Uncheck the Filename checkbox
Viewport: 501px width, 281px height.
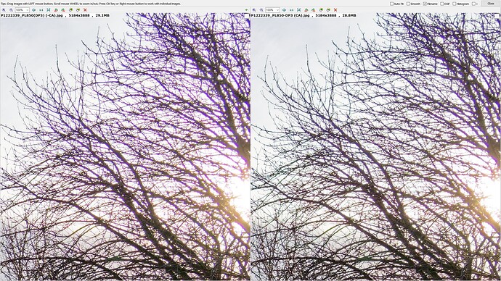(x=425, y=4)
